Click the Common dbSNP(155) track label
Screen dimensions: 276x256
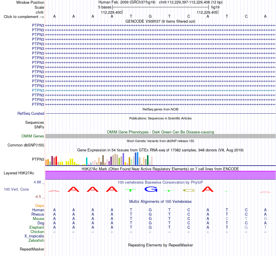tap(26, 145)
